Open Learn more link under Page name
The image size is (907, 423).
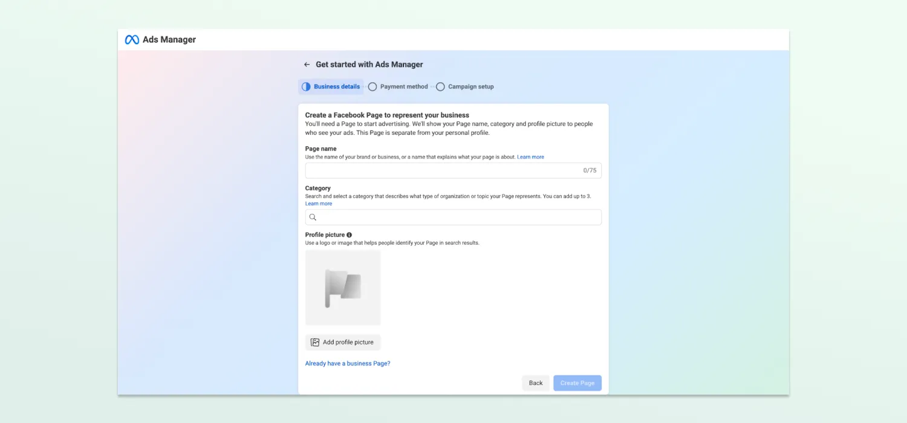click(530, 157)
